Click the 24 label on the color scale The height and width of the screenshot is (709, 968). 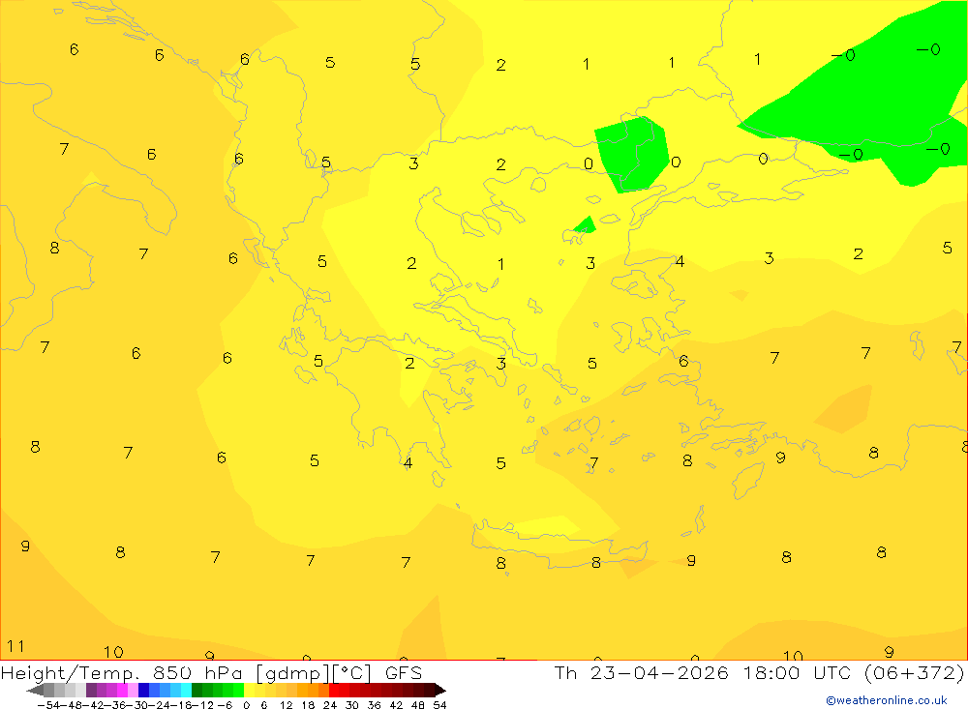click(330, 705)
